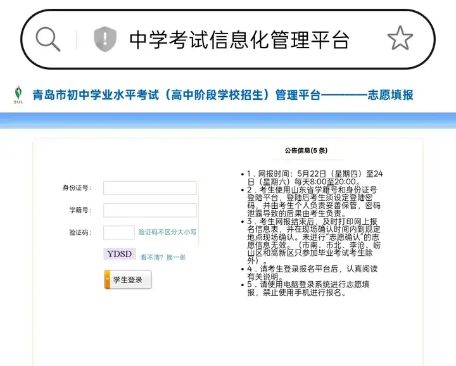The image size is (456, 366).
Task: Click the 验证码 label
Action: click(x=80, y=232)
